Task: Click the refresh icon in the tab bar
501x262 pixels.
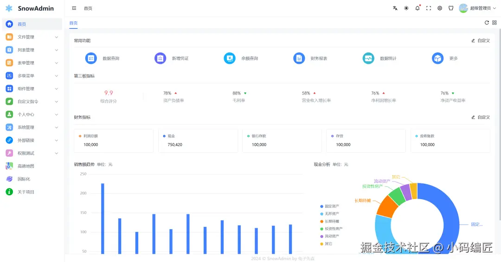Action: [x=487, y=23]
